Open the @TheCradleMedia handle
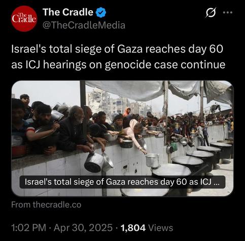This screenshot has height=241, width=245. point(84,25)
